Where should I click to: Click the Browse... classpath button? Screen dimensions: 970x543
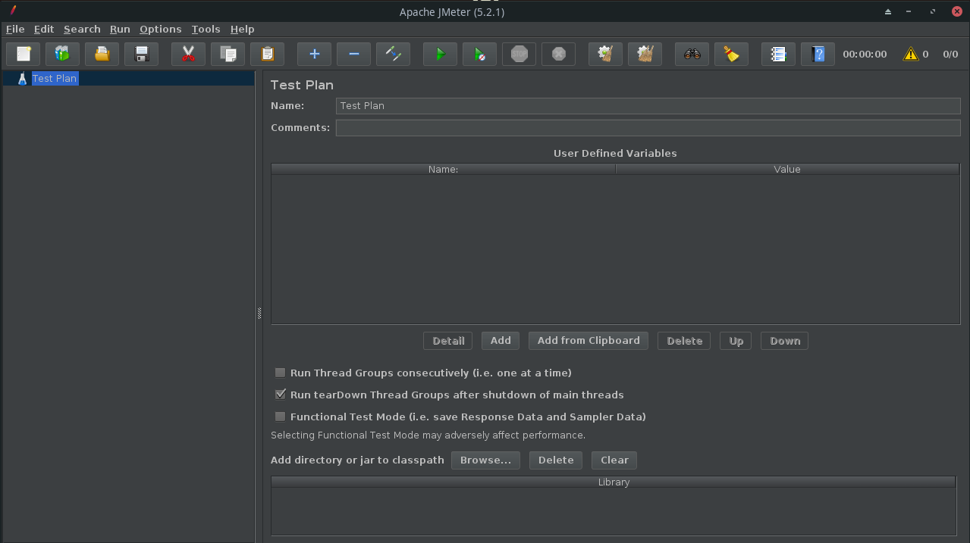[x=485, y=460]
